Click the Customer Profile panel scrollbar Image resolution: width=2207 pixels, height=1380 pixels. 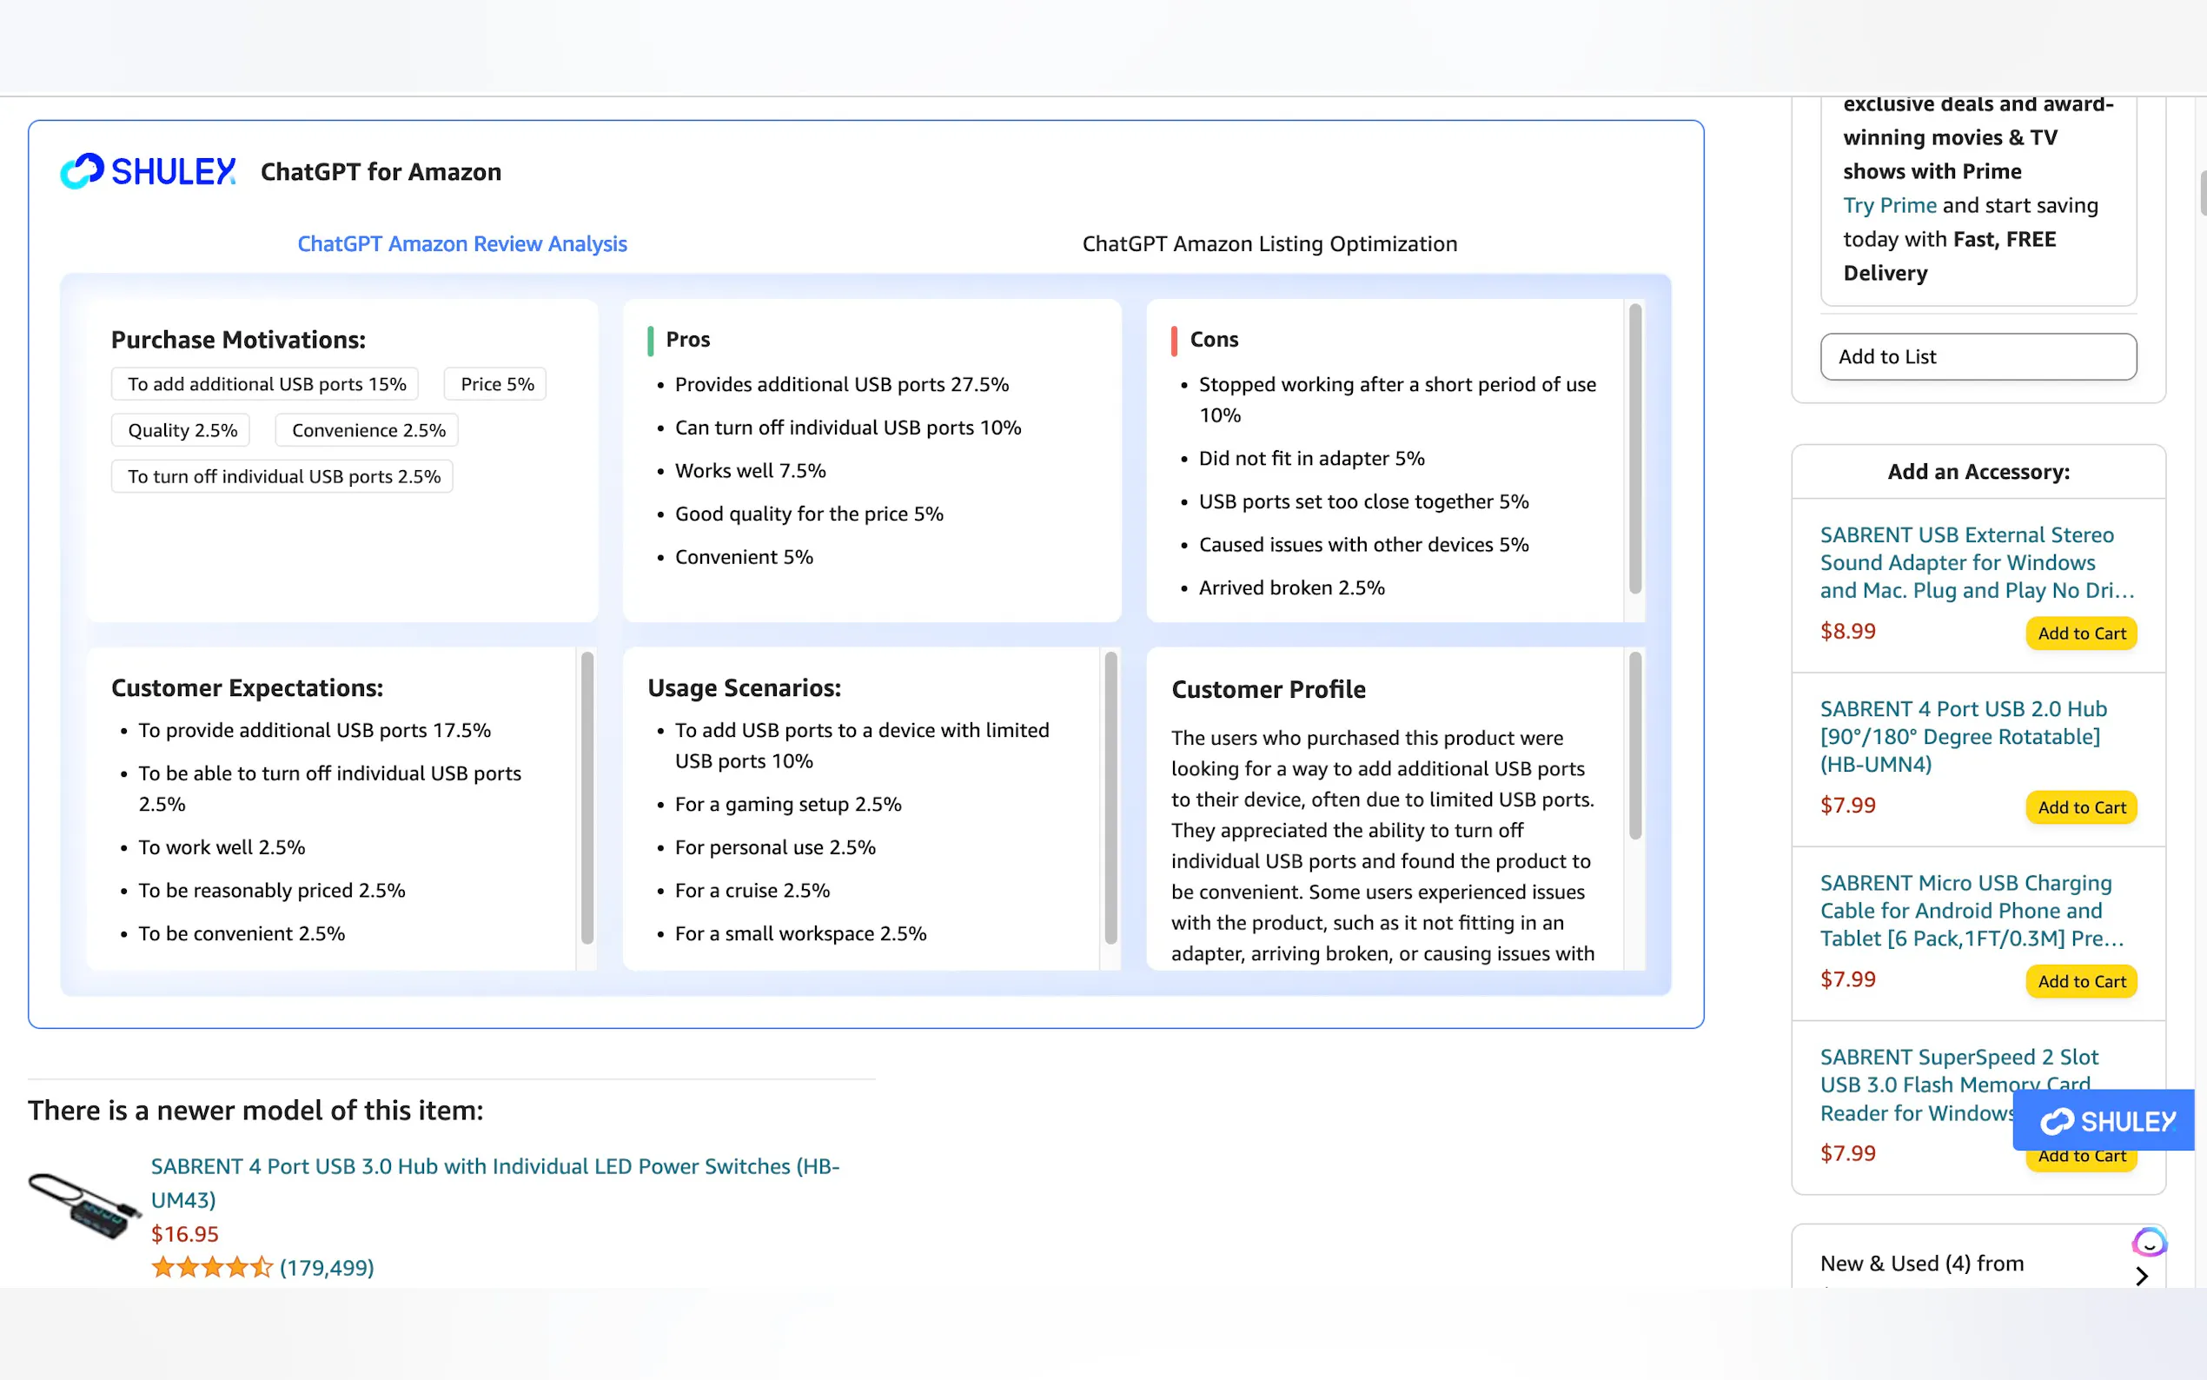coord(1634,745)
